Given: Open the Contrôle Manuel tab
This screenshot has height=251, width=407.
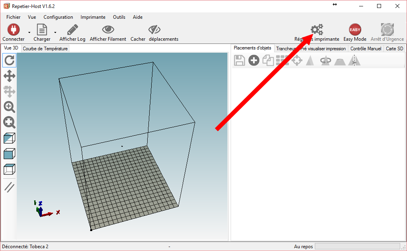Looking at the screenshot, I should 366,49.
